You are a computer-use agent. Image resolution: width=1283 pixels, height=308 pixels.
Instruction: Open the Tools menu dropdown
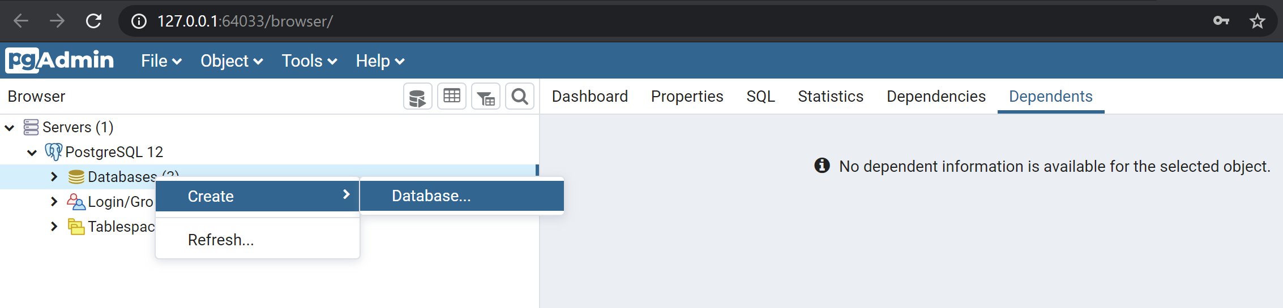(x=309, y=61)
